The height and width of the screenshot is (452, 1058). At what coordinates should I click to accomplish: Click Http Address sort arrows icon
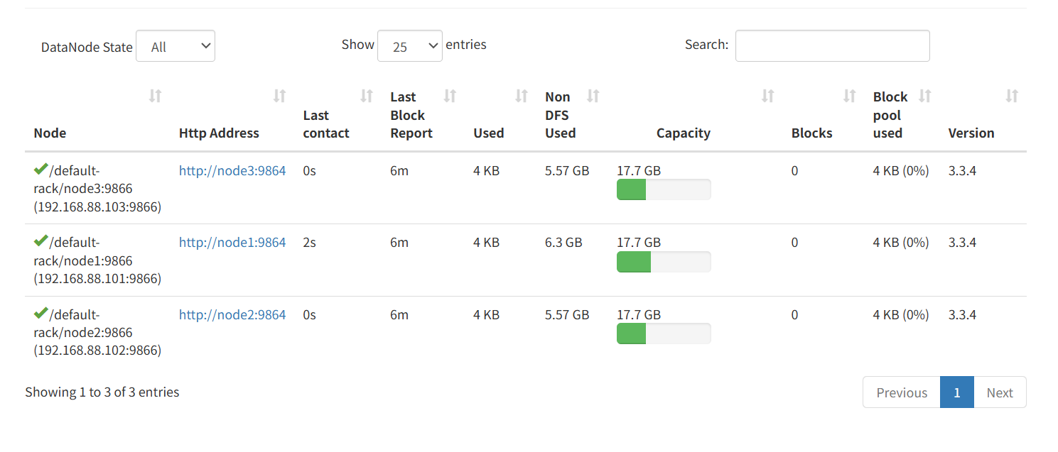(280, 96)
